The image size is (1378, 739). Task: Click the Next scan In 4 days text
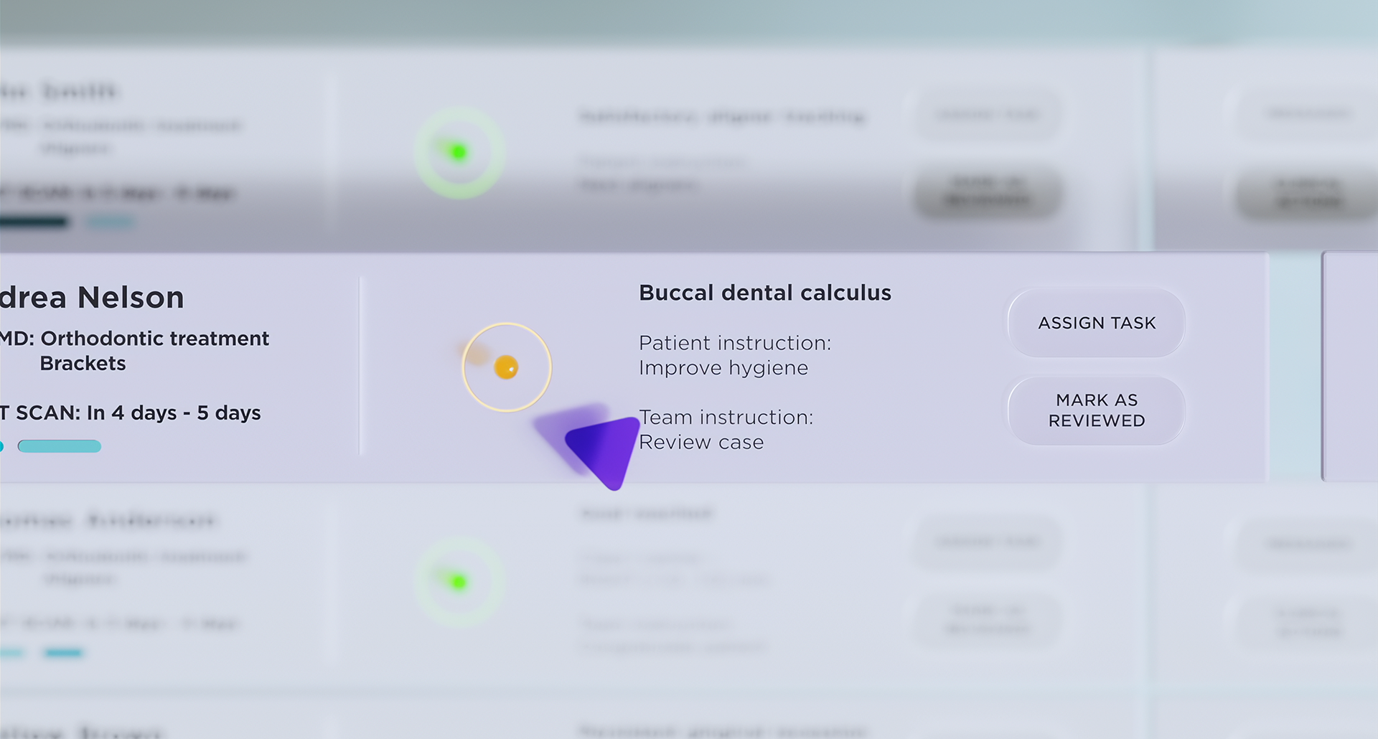click(x=131, y=413)
